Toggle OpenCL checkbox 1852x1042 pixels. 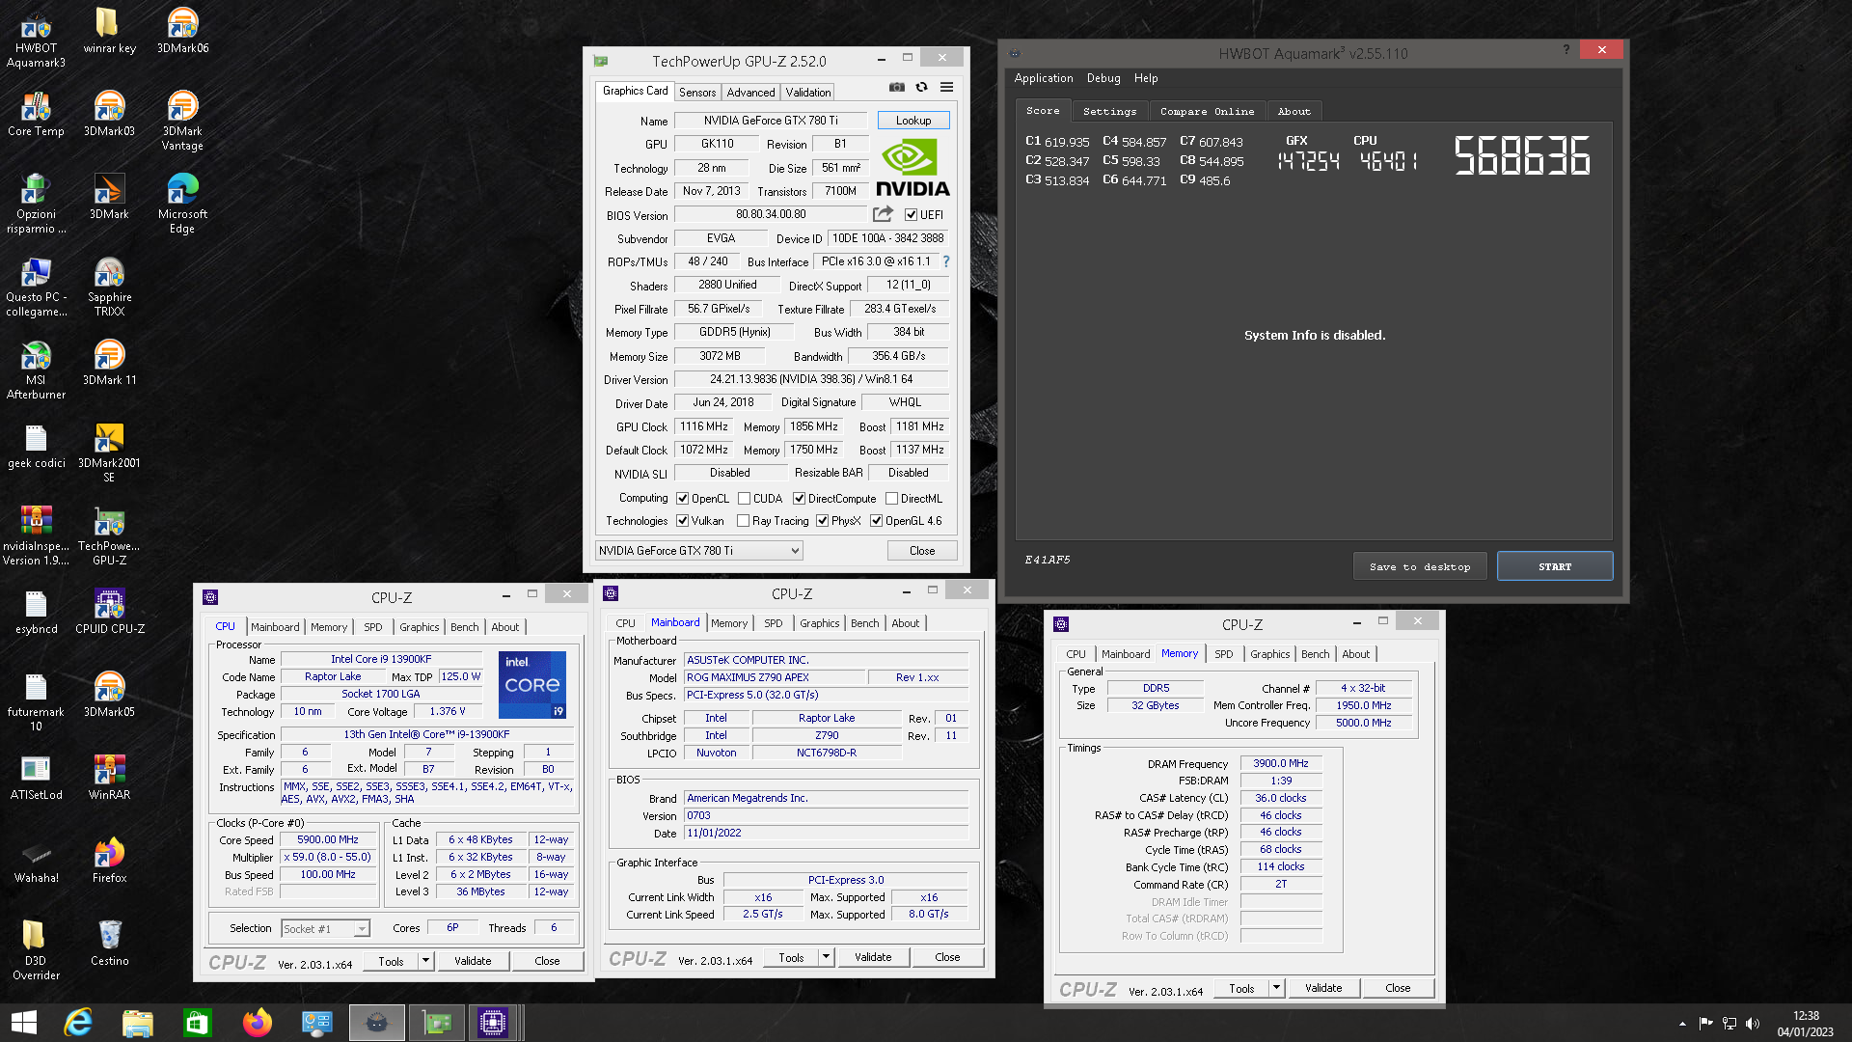pos(683,499)
